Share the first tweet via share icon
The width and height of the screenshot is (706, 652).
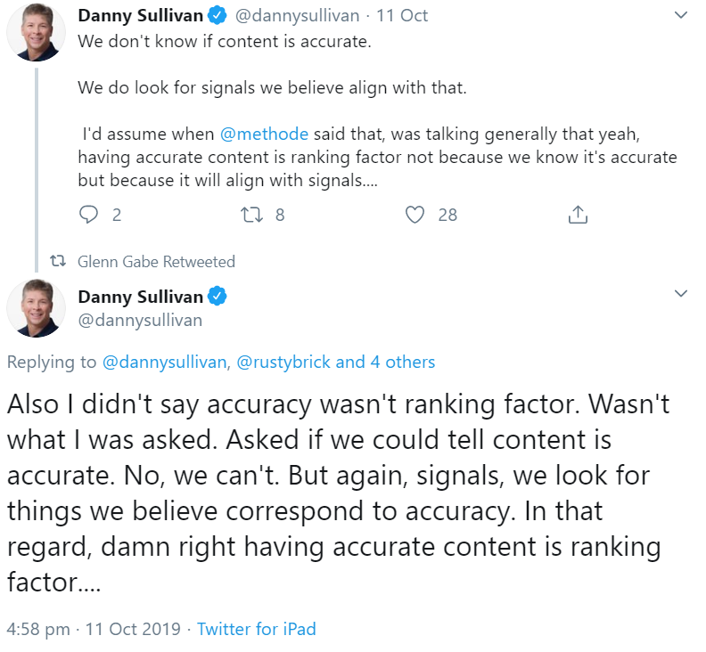[577, 215]
